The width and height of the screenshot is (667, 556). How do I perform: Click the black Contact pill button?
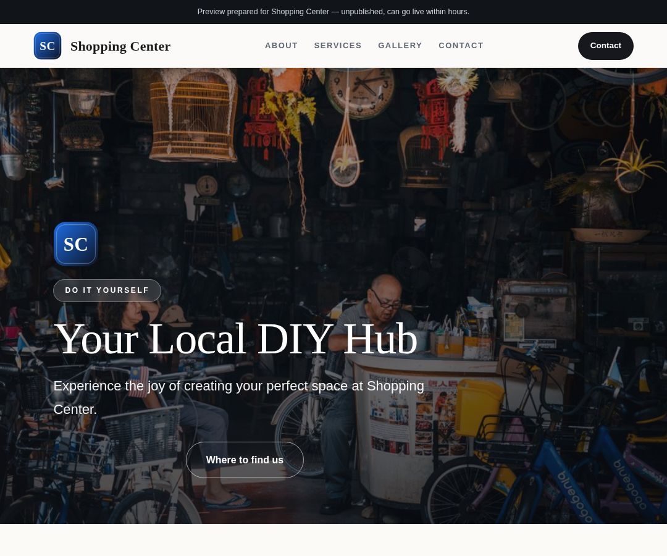(x=605, y=46)
